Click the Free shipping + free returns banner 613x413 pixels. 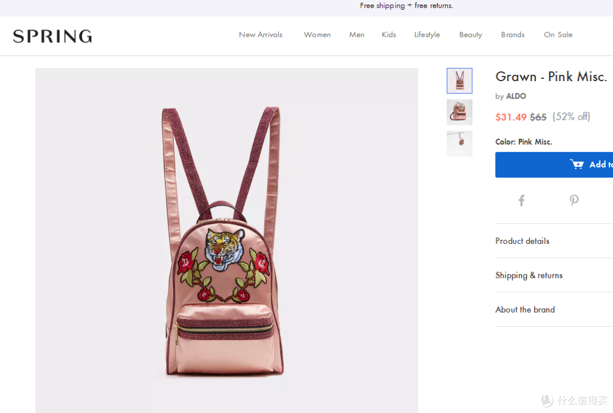[x=406, y=6]
